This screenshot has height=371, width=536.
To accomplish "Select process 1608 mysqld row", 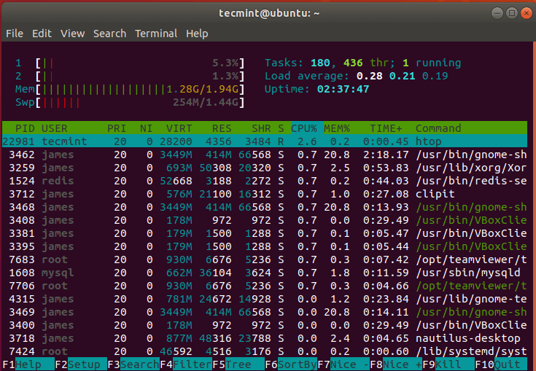I will pyautogui.click(x=265, y=273).
